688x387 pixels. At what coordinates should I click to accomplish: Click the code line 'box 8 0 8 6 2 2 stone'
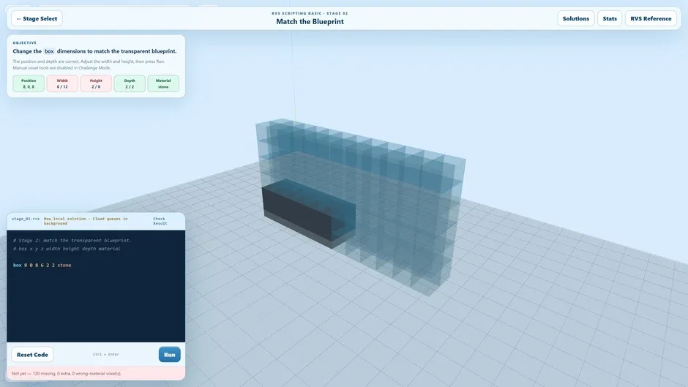(42, 265)
